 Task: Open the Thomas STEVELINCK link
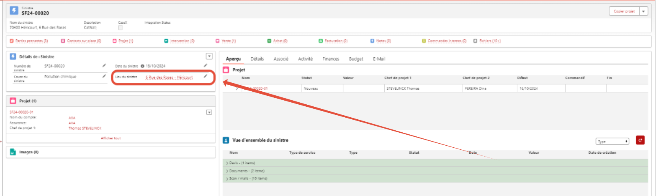[85, 128]
